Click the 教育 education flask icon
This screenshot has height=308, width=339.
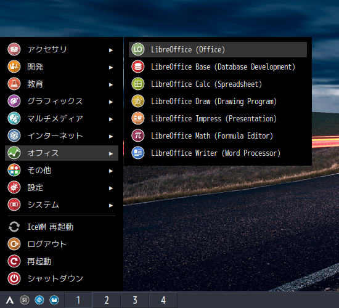click(x=14, y=84)
